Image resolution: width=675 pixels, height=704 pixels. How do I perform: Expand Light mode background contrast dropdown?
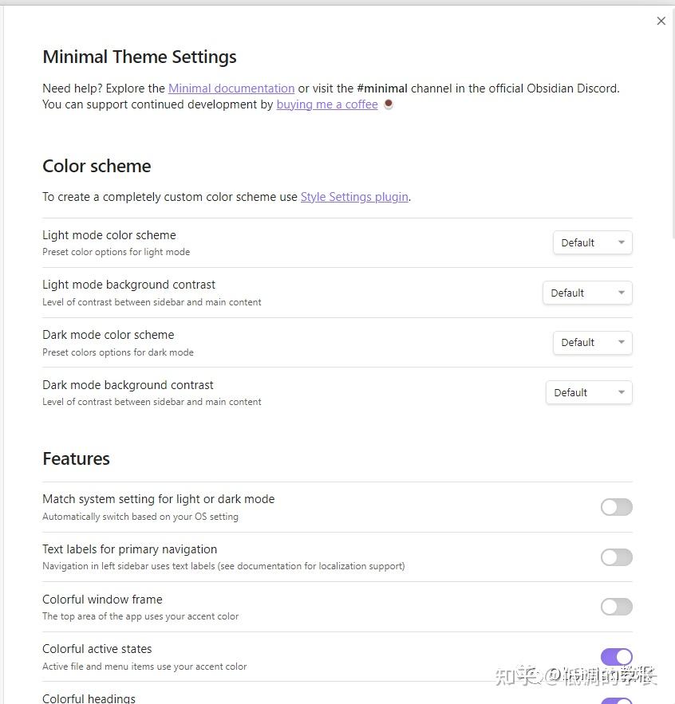click(587, 293)
